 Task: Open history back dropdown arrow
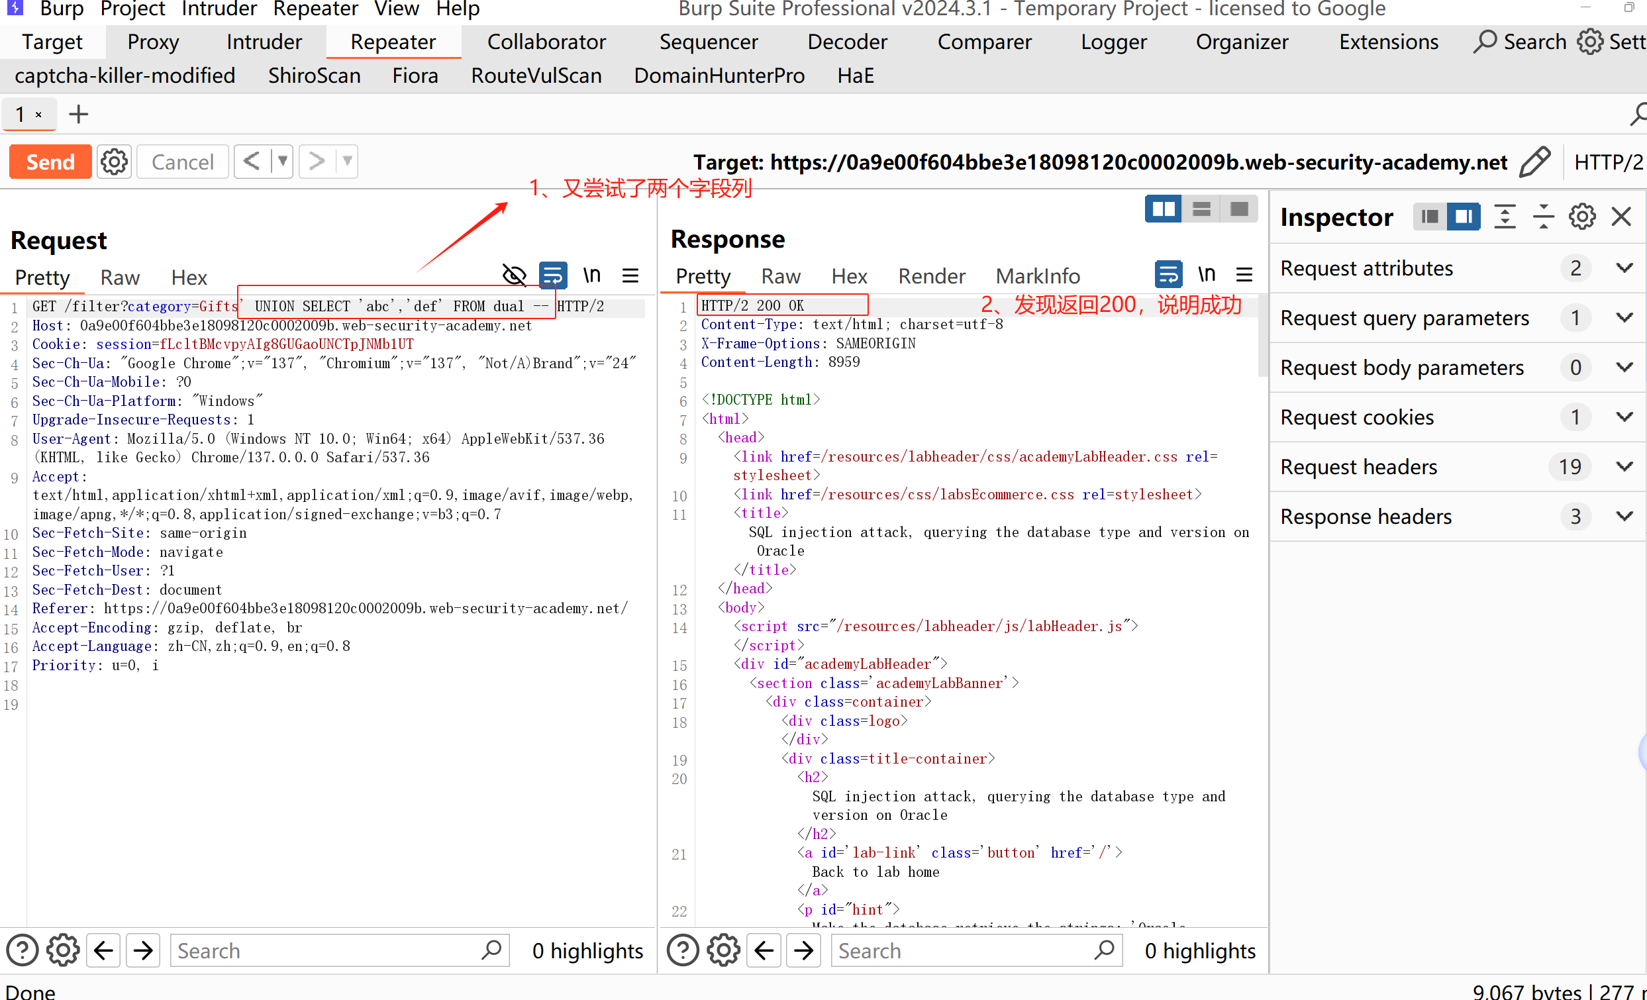tap(283, 162)
